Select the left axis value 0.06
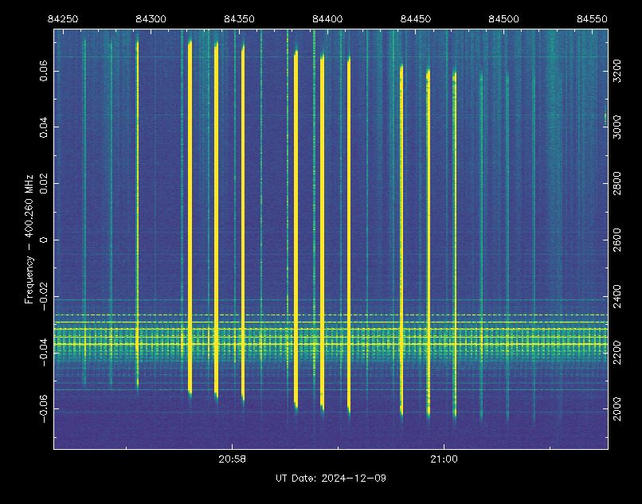 coord(43,71)
